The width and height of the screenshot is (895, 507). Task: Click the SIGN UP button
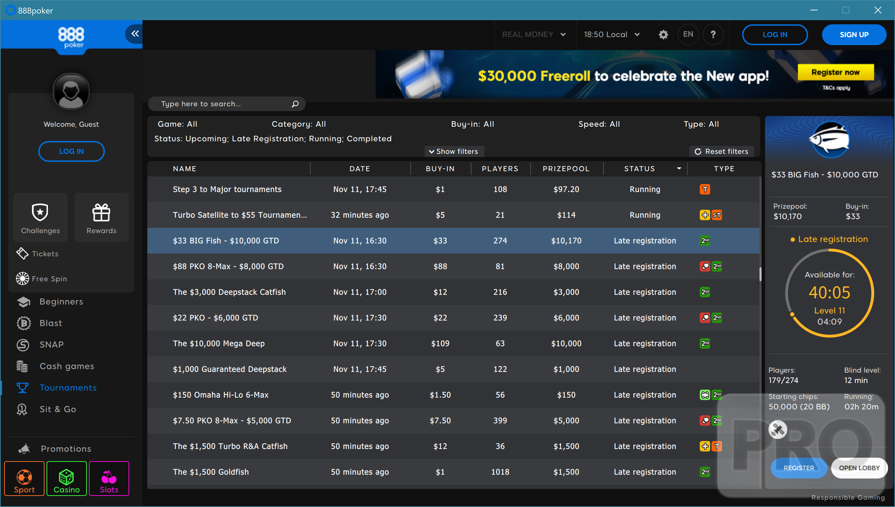tap(854, 34)
